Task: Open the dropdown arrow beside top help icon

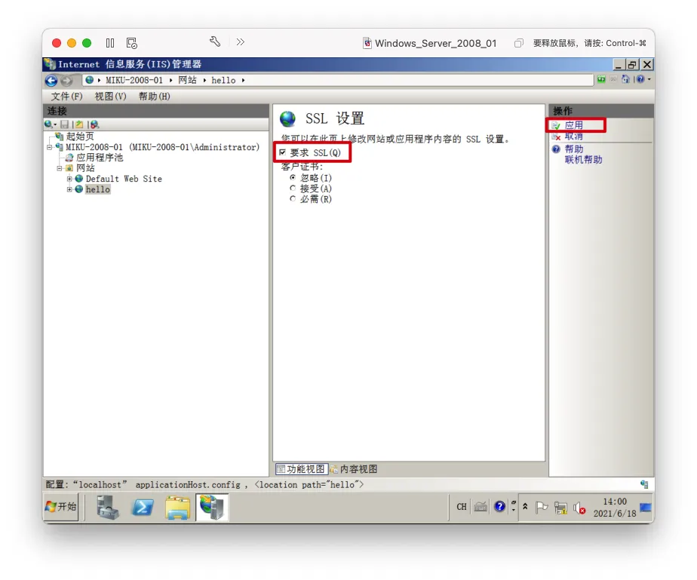Action: point(649,79)
